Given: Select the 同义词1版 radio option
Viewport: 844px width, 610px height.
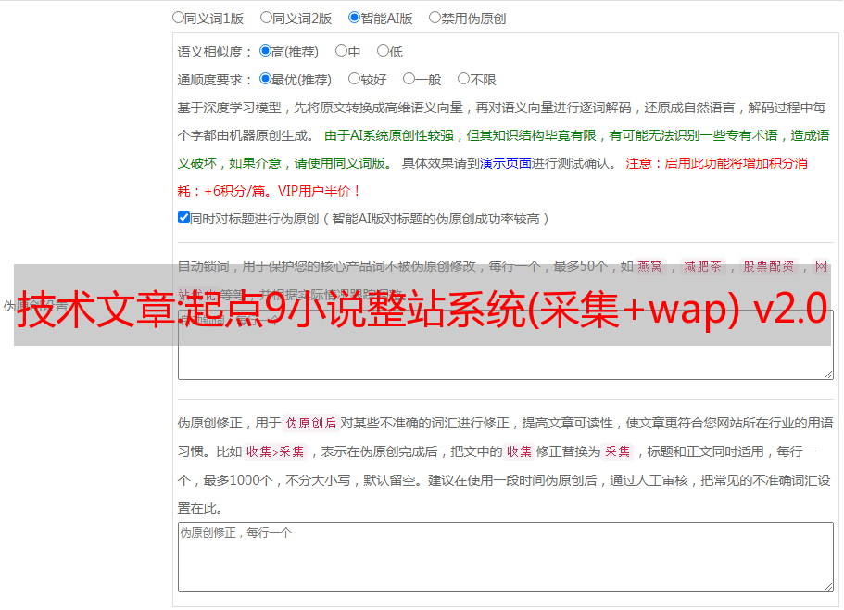Looking at the screenshot, I should coord(178,18).
